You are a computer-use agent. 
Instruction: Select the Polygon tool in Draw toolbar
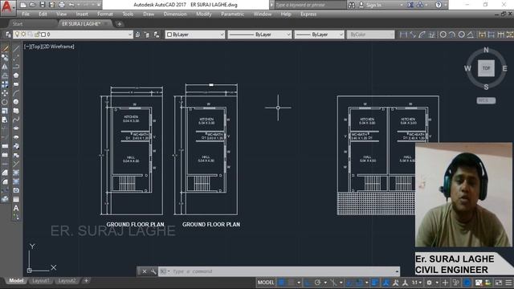[x=16, y=75]
